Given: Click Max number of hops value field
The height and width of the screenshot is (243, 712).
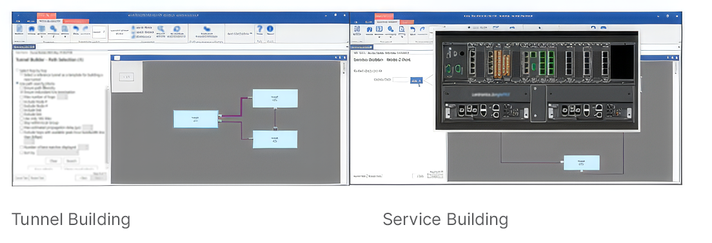Looking at the screenshot, I should point(63,97).
